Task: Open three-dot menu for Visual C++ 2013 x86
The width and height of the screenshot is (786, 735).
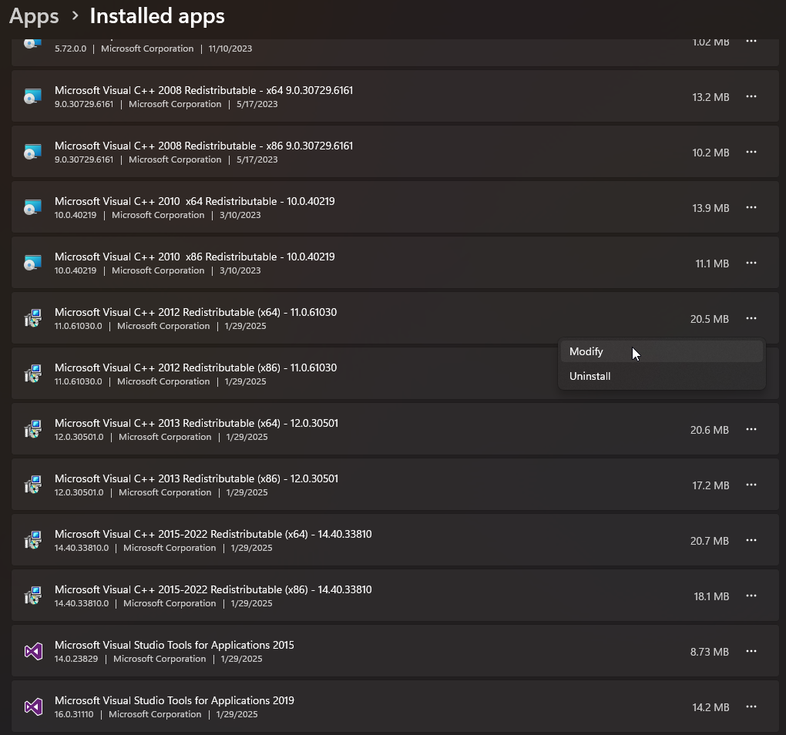Action: coord(751,485)
